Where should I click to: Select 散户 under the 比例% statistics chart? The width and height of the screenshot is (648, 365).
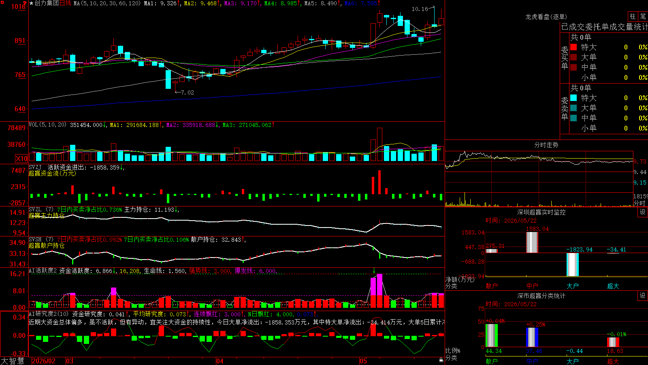(492, 361)
